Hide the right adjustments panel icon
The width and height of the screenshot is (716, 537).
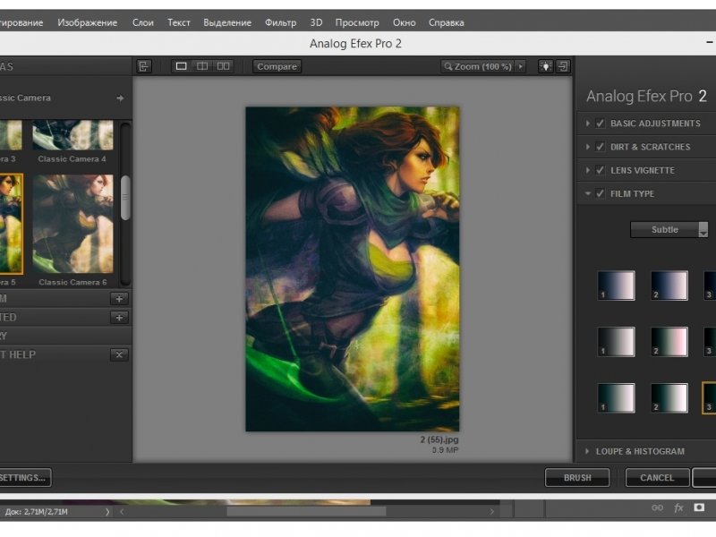tap(563, 66)
